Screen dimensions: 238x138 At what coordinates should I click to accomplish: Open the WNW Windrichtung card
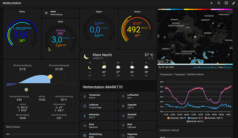tap(60, 13)
